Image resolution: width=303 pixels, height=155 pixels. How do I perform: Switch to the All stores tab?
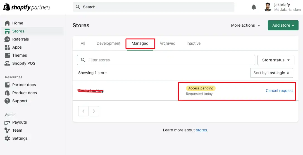[83, 43]
